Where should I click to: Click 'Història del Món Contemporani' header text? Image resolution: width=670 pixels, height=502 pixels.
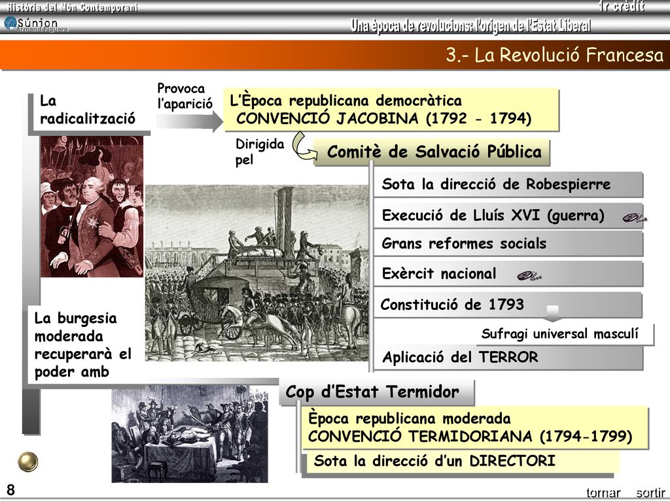72,7
